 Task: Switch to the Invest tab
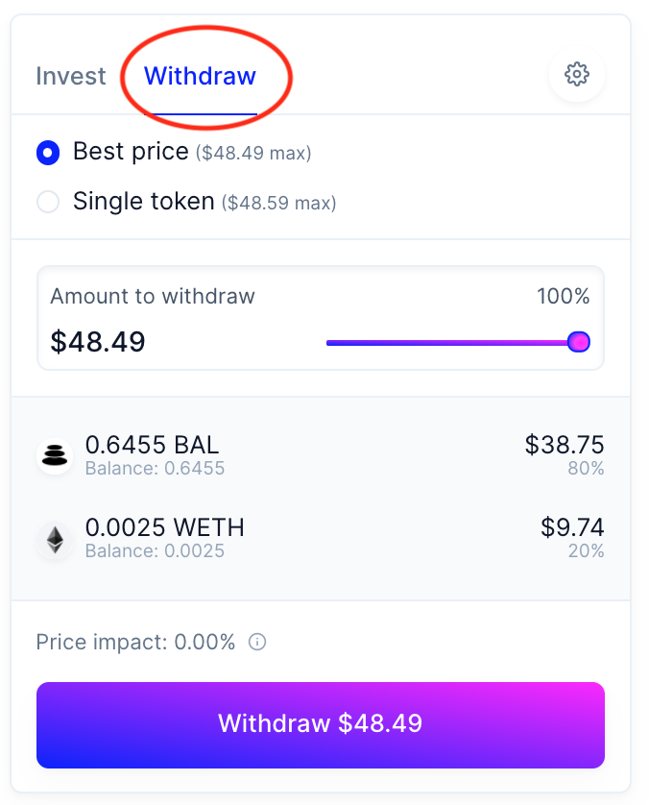tap(71, 76)
